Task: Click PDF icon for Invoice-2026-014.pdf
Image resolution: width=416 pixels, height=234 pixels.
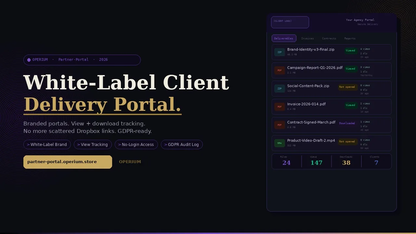Action: (x=279, y=107)
